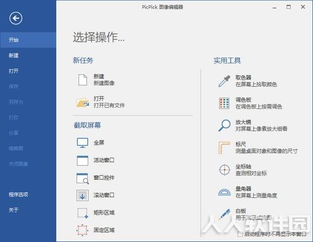The image size is (313, 242).
Task: Choose 矩形区域 capture label
Action: pos(104,213)
